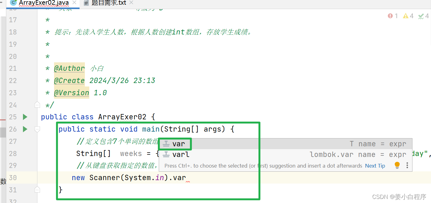
Task: Click the .var text on line 30
Action: pyautogui.click(x=177, y=178)
